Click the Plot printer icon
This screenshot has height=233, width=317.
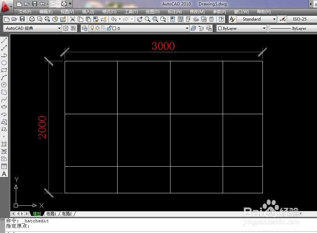[x=32, y=19]
